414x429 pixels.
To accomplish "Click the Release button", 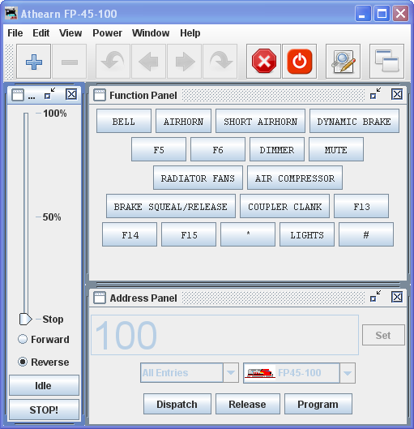I will click(x=248, y=404).
